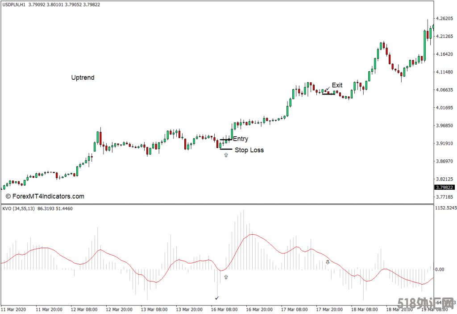Click the 1152.5245 KVO scale value
The height and width of the screenshot is (314, 457).
click(446, 208)
